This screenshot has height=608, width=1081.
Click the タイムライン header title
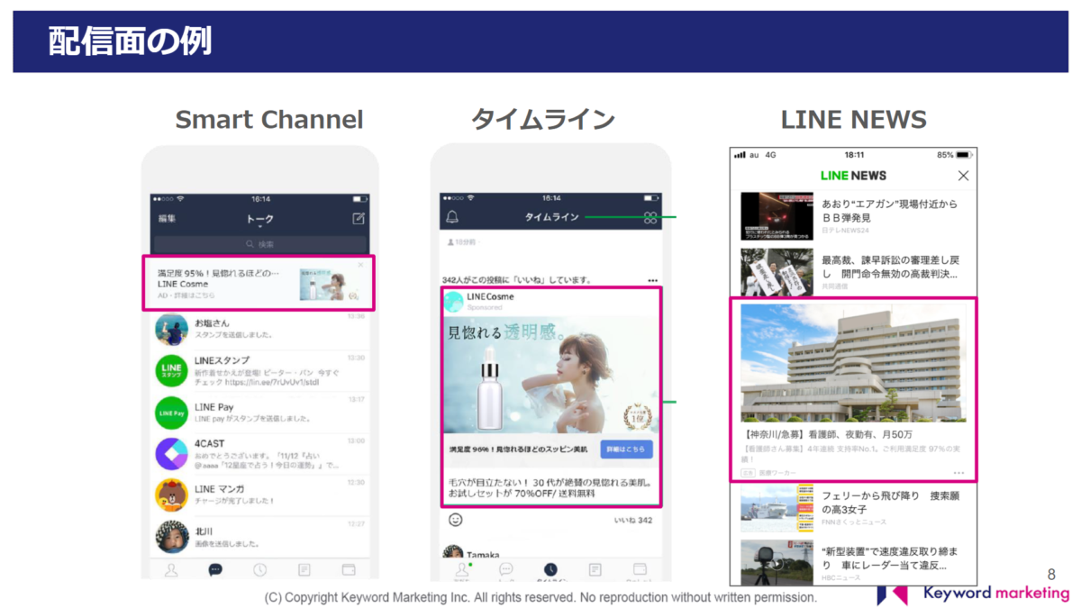point(552,218)
